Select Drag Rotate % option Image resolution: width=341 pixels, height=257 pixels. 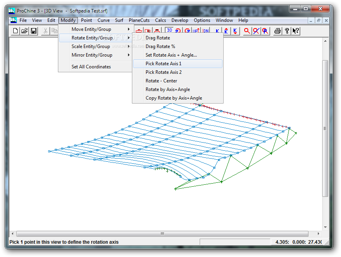(x=178, y=46)
